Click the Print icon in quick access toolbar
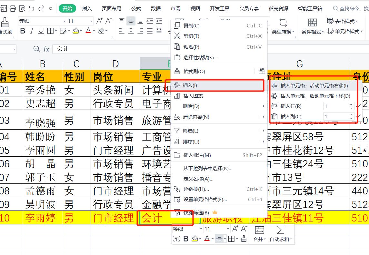The height and width of the screenshot is (255, 369). point(12,8)
